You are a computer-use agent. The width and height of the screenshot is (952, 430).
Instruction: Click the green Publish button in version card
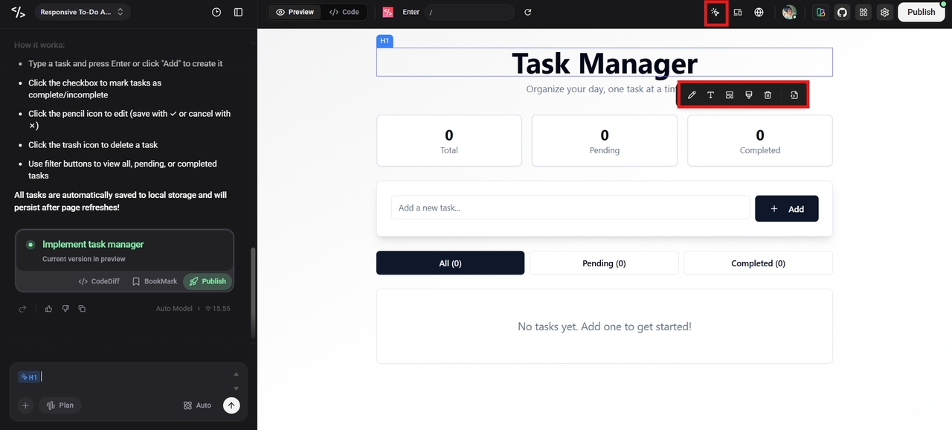pos(208,281)
